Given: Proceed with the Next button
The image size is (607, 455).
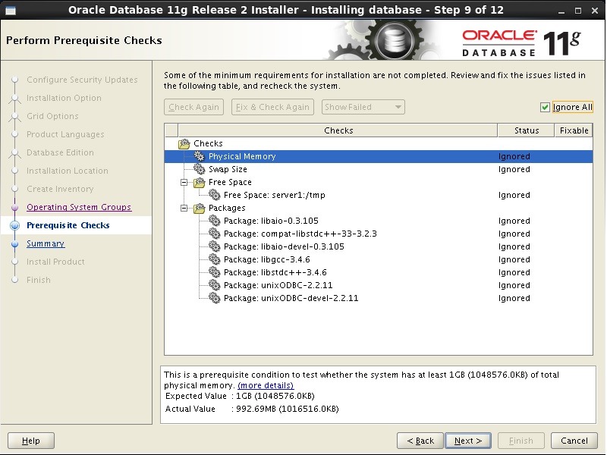Looking at the screenshot, I should pos(468,441).
